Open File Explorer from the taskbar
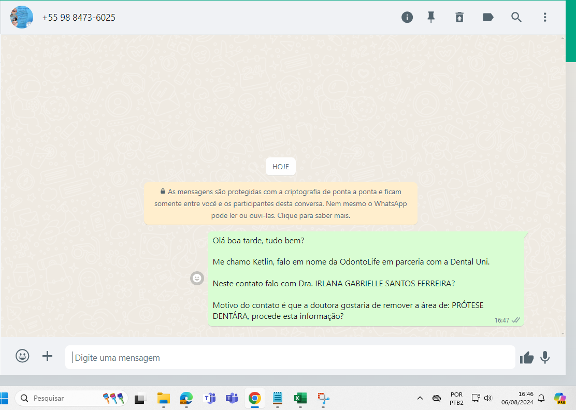Image resolution: width=576 pixels, height=410 pixels. [164, 398]
